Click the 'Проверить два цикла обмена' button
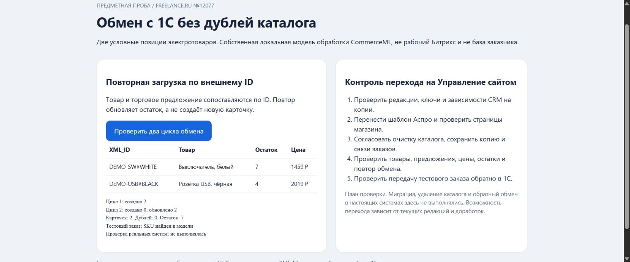The height and width of the screenshot is (262, 630). 159,131
